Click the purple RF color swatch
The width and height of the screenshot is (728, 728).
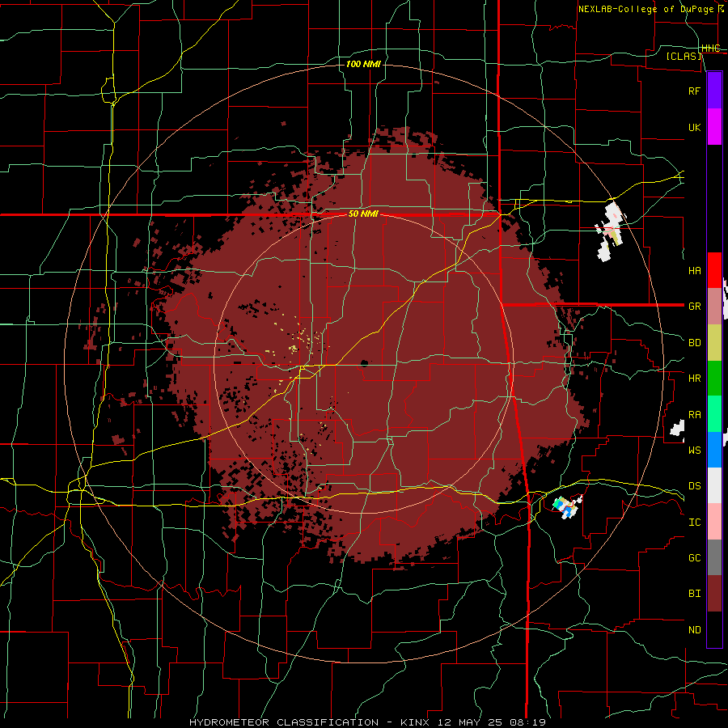pos(714,90)
